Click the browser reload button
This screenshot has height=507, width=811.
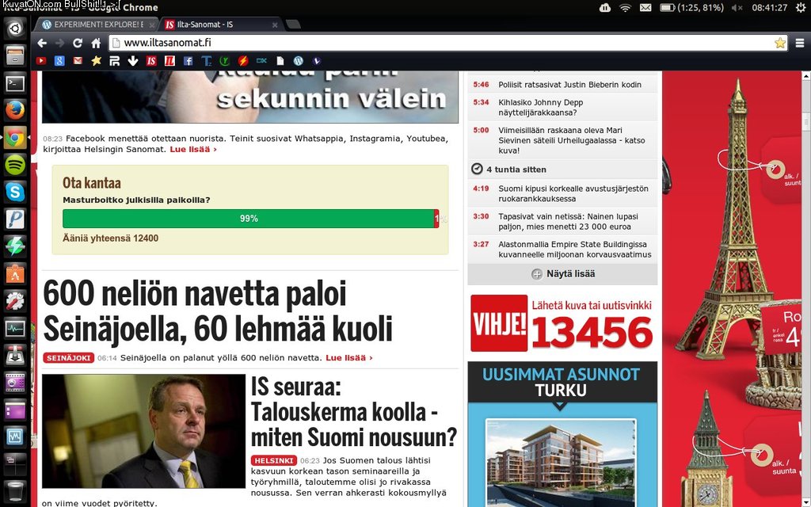[78, 43]
